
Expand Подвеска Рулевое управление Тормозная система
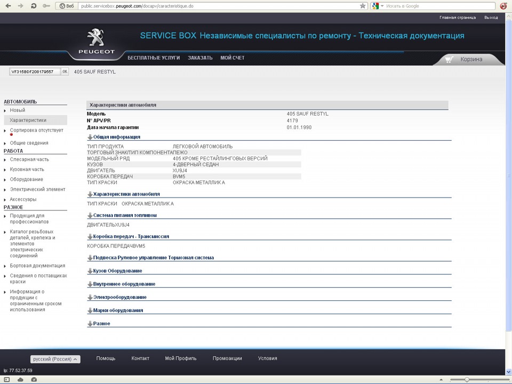[x=150, y=258]
